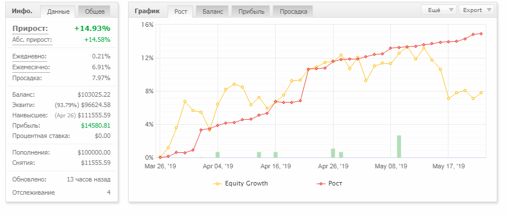The height and width of the screenshot is (217, 507).
Task: Click the last red Рост data point
Action: pos(481,34)
